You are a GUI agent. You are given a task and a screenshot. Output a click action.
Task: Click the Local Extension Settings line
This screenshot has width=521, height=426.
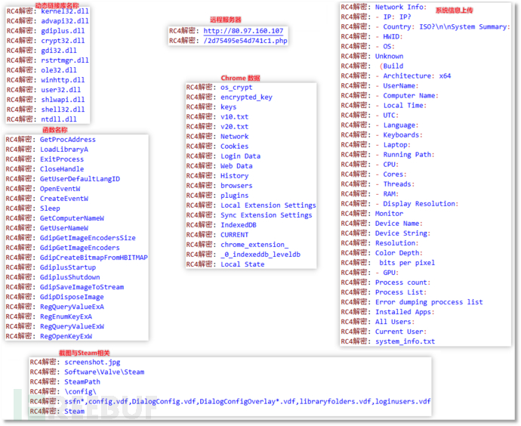click(x=268, y=205)
